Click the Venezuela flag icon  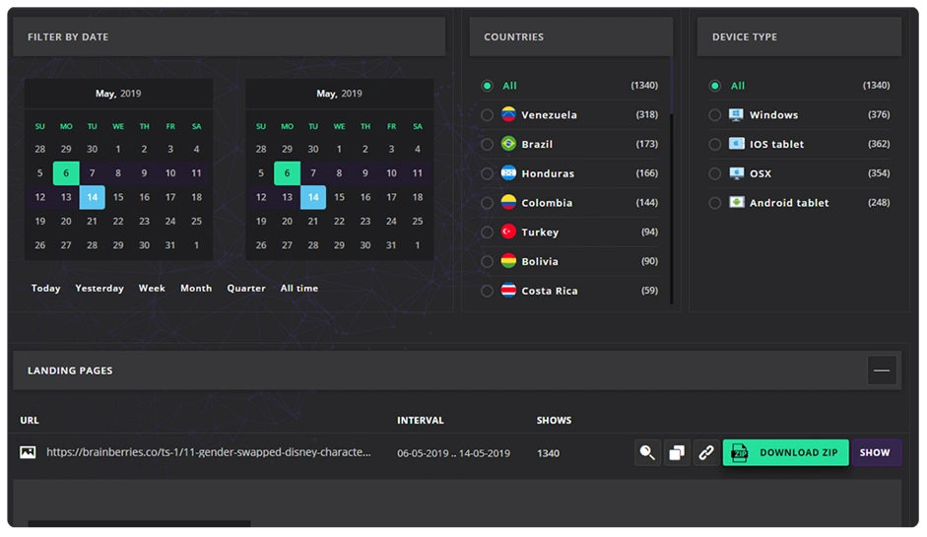508,115
